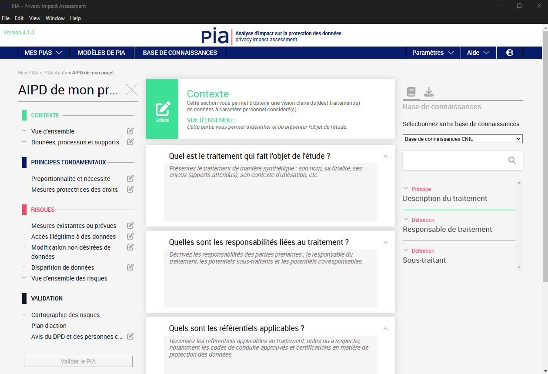The image size is (548, 374).
Task: Open Mesures existantes ou prévues section
Action: pyautogui.click(x=74, y=226)
